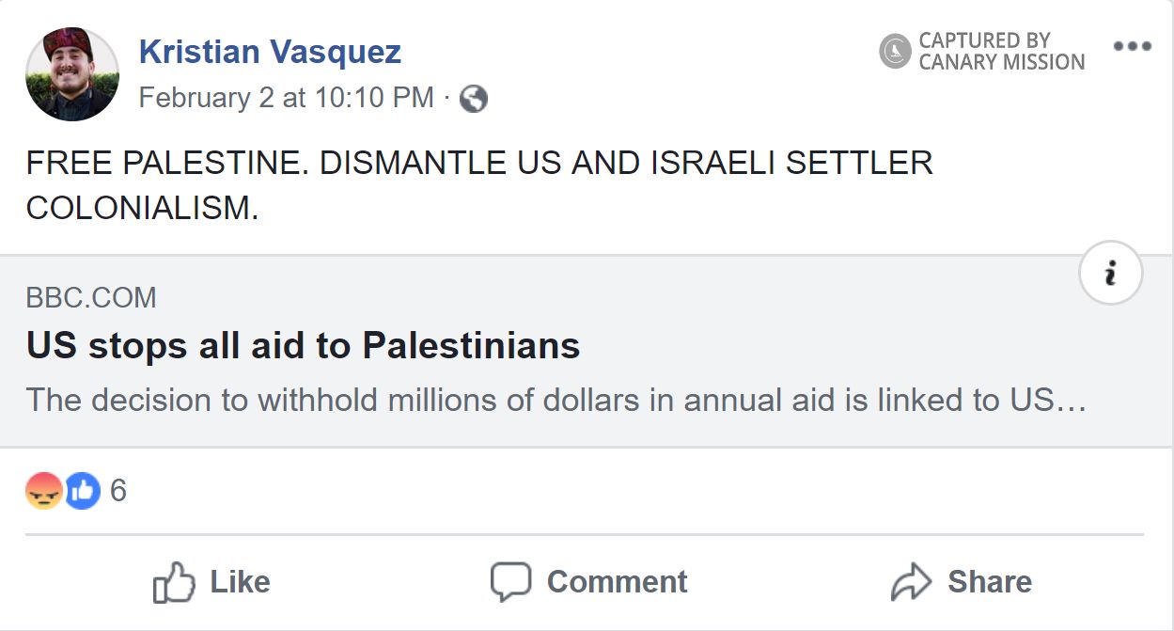Click the Captured by Canary Mission text

click(1001, 52)
